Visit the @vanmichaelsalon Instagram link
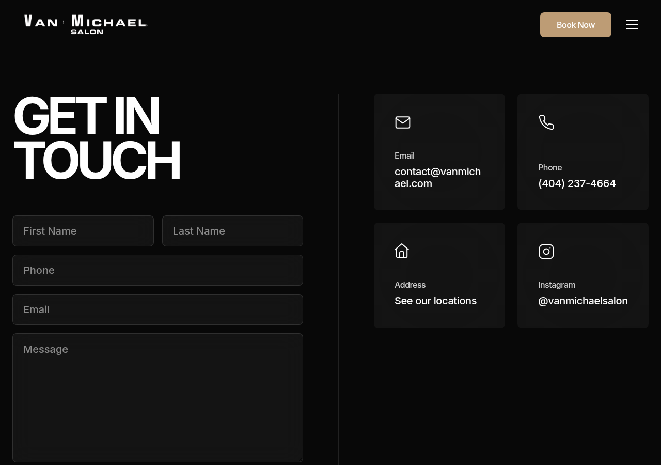Screen dimensions: 661x465 (x=583, y=301)
